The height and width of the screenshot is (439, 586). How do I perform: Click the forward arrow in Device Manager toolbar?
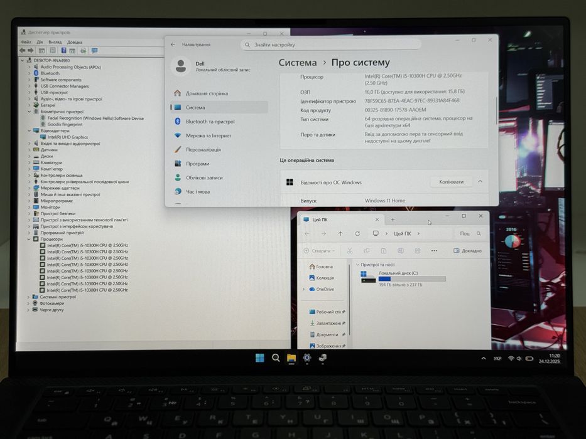click(30, 50)
